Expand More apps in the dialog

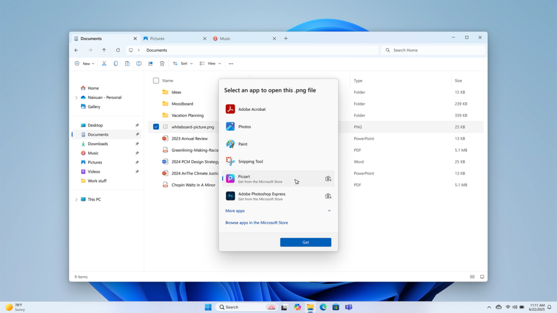coord(234,210)
